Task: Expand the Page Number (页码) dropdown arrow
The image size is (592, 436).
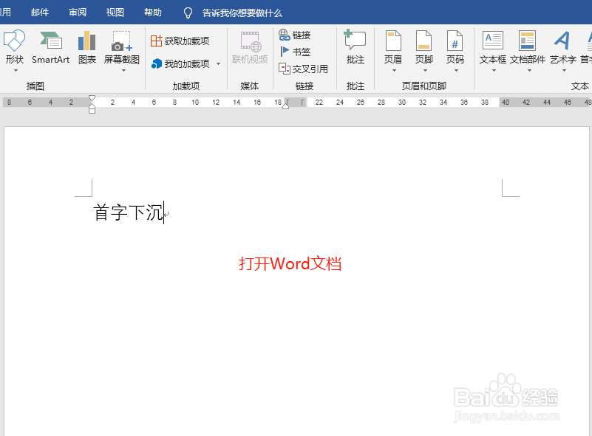Action: coord(456,71)
